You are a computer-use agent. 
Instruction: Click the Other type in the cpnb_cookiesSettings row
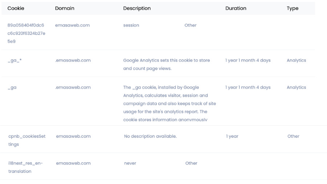(x=293, y=136)
